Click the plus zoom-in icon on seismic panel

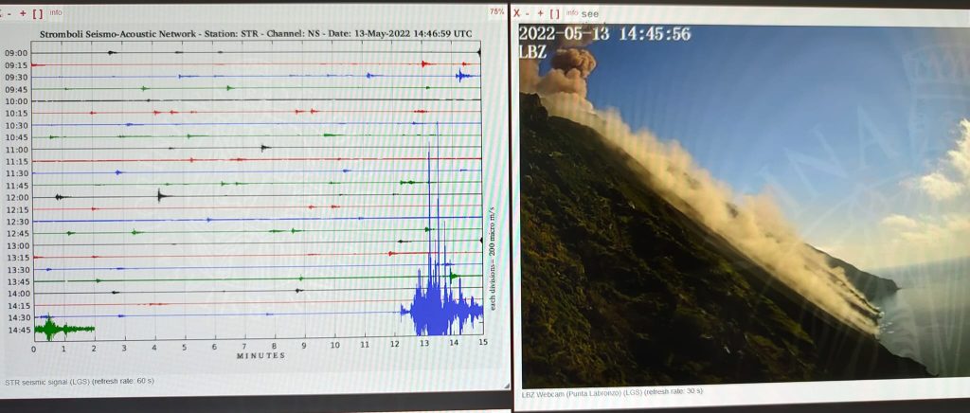22,13
